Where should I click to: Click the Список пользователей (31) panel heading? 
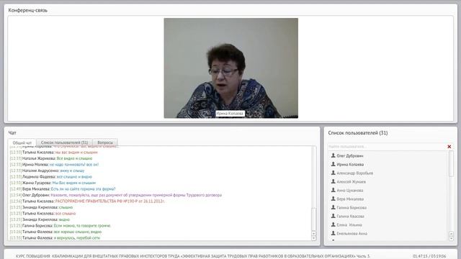(358, 132)
